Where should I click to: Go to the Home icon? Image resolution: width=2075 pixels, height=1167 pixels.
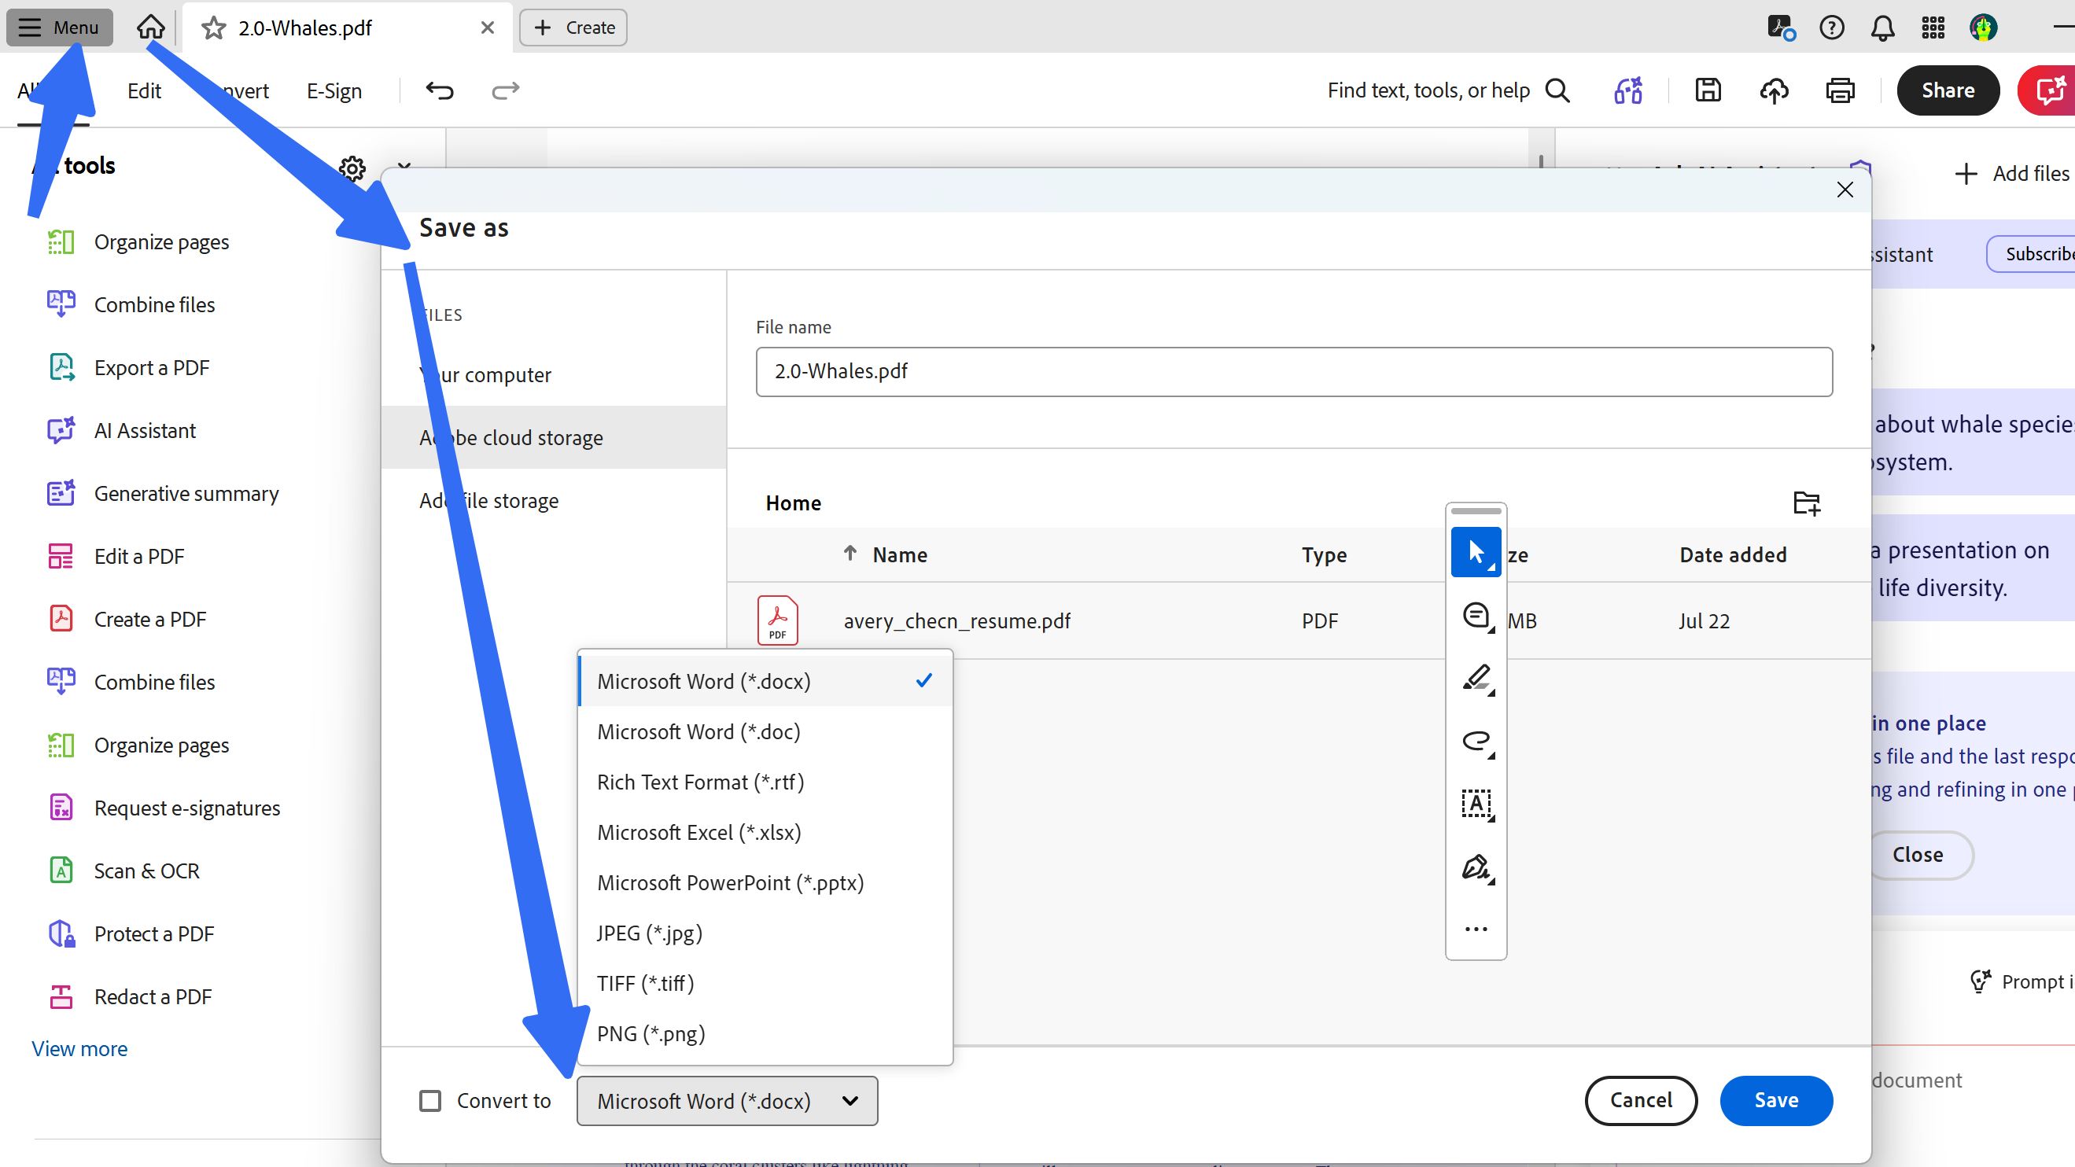pos(151,28)
